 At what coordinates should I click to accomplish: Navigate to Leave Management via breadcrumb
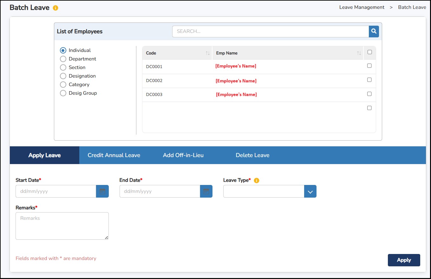point(362,7)
